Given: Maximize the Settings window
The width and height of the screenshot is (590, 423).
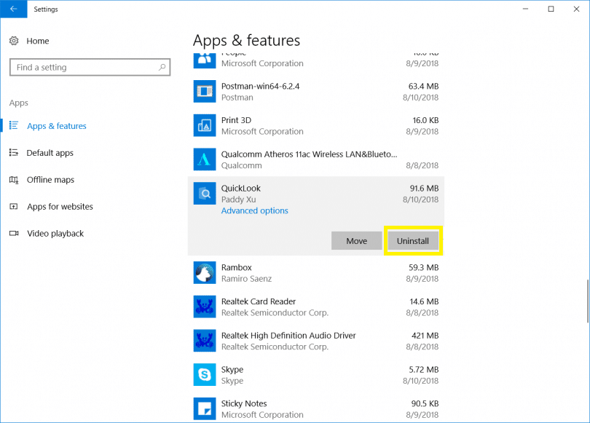Looking at the screenshot, I should (551, 9).
